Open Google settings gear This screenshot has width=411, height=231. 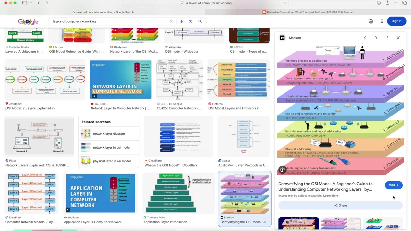(x=371, y=21)
